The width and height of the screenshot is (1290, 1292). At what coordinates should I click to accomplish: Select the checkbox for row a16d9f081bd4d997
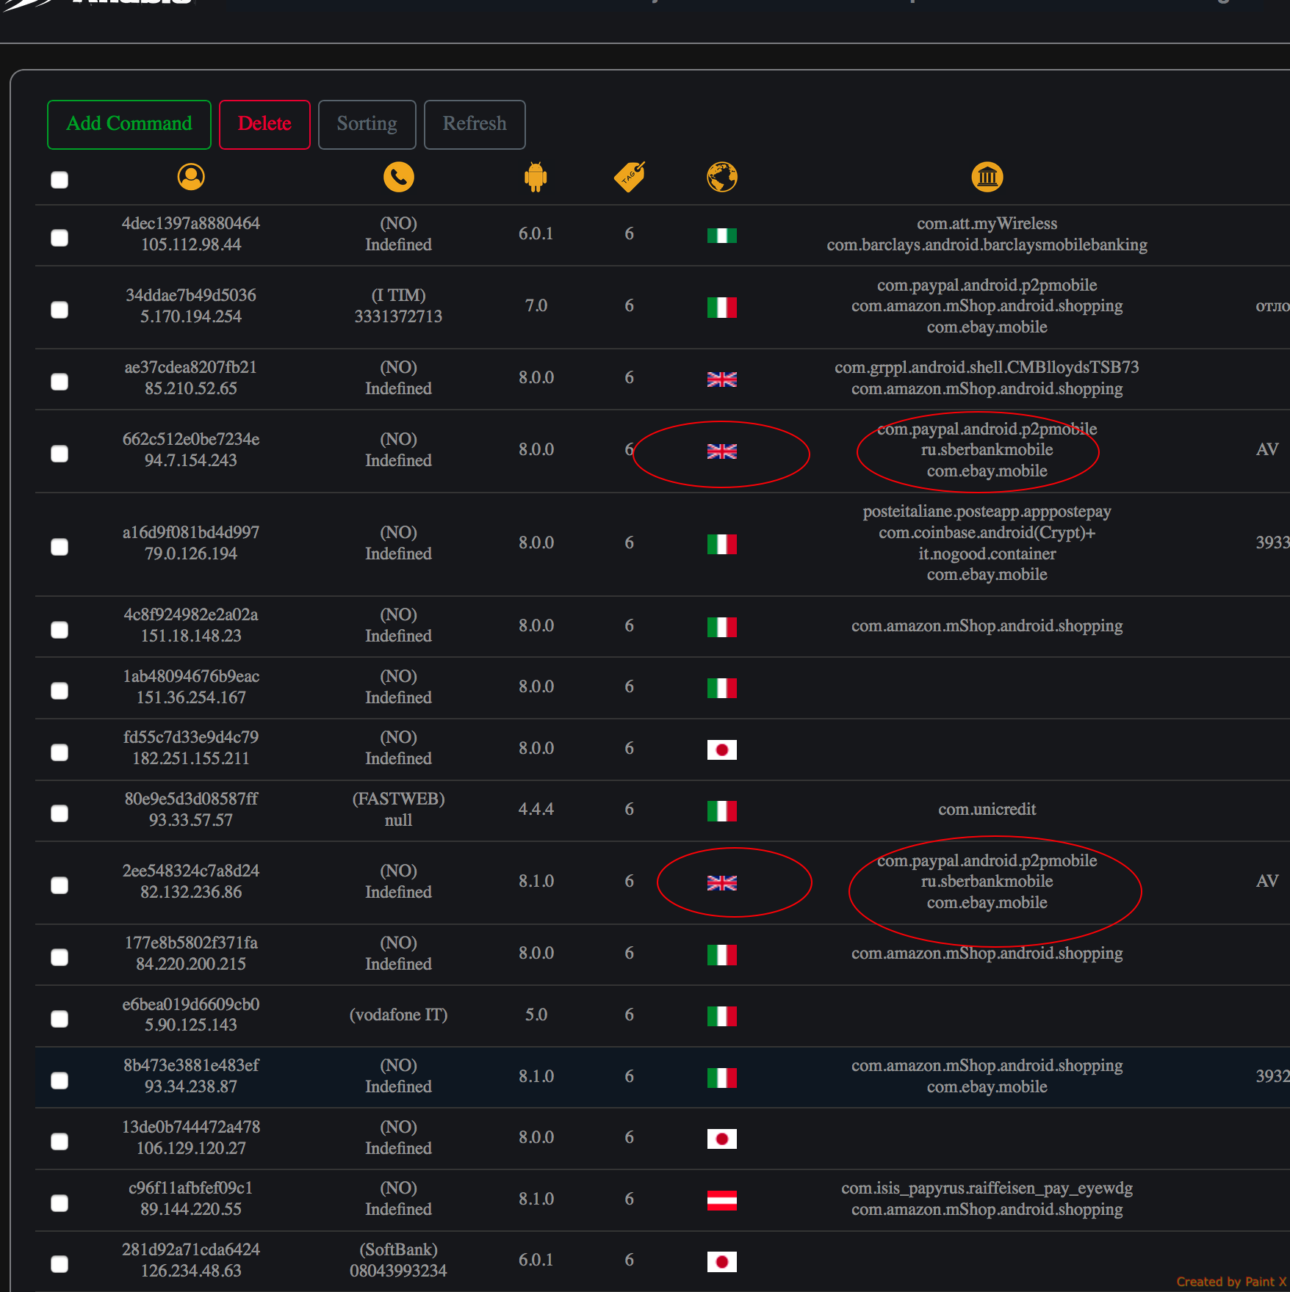pos(60,546)
